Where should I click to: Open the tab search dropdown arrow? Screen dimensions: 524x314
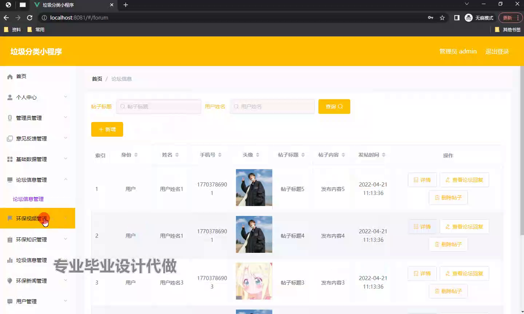(467, 4)
